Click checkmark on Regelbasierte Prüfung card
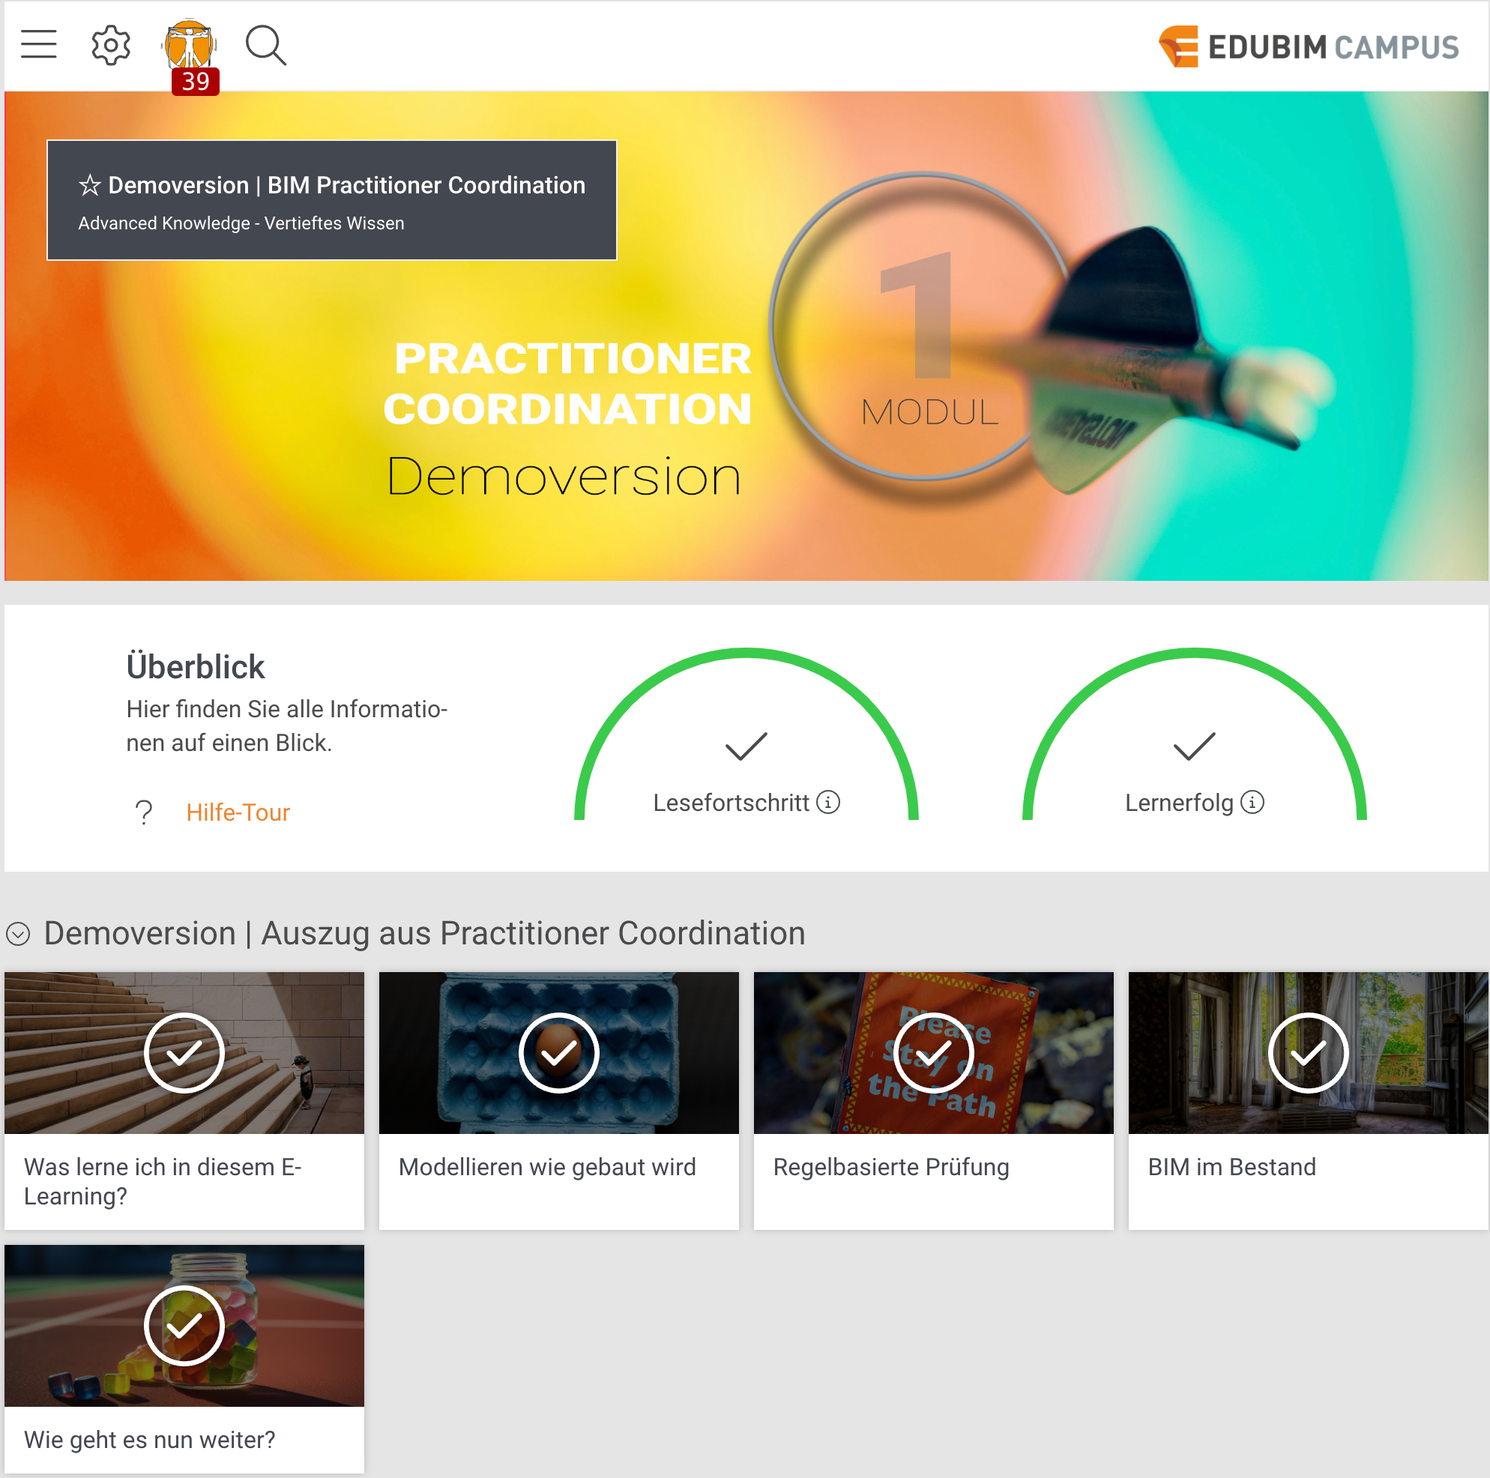The image size is (1490, 1478). (x=933, y=1053)
